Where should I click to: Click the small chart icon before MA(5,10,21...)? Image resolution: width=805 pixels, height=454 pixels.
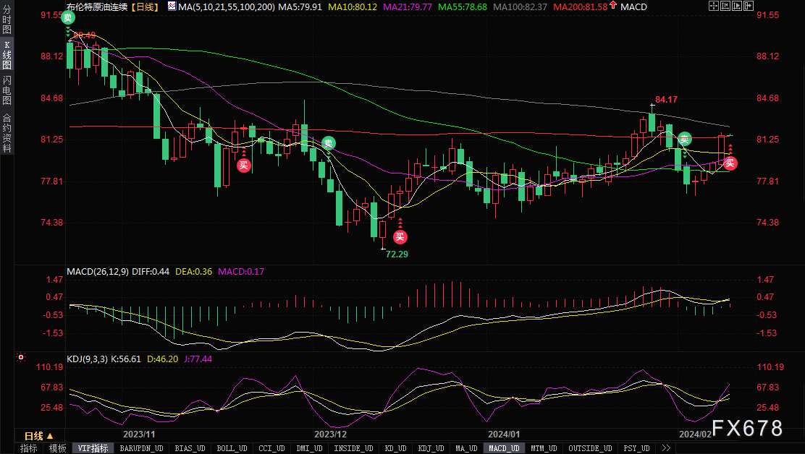(x=172, y=7)
